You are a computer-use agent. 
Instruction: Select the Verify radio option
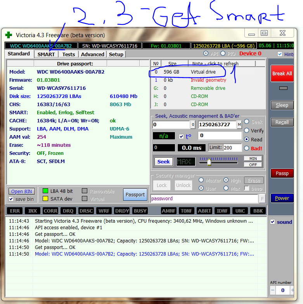246,131
